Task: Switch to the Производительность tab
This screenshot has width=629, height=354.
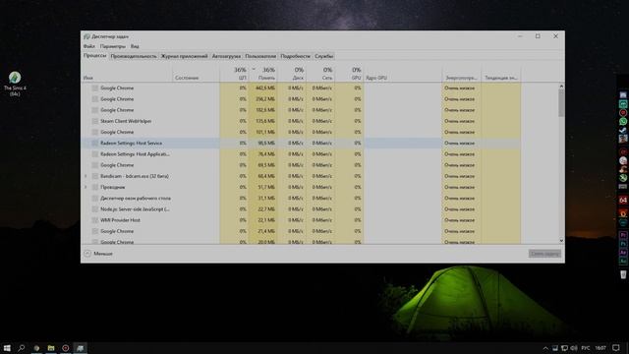Action: 134,56
